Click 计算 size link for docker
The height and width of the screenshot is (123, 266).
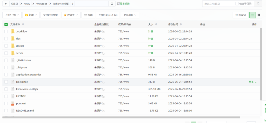click(150, 46)
